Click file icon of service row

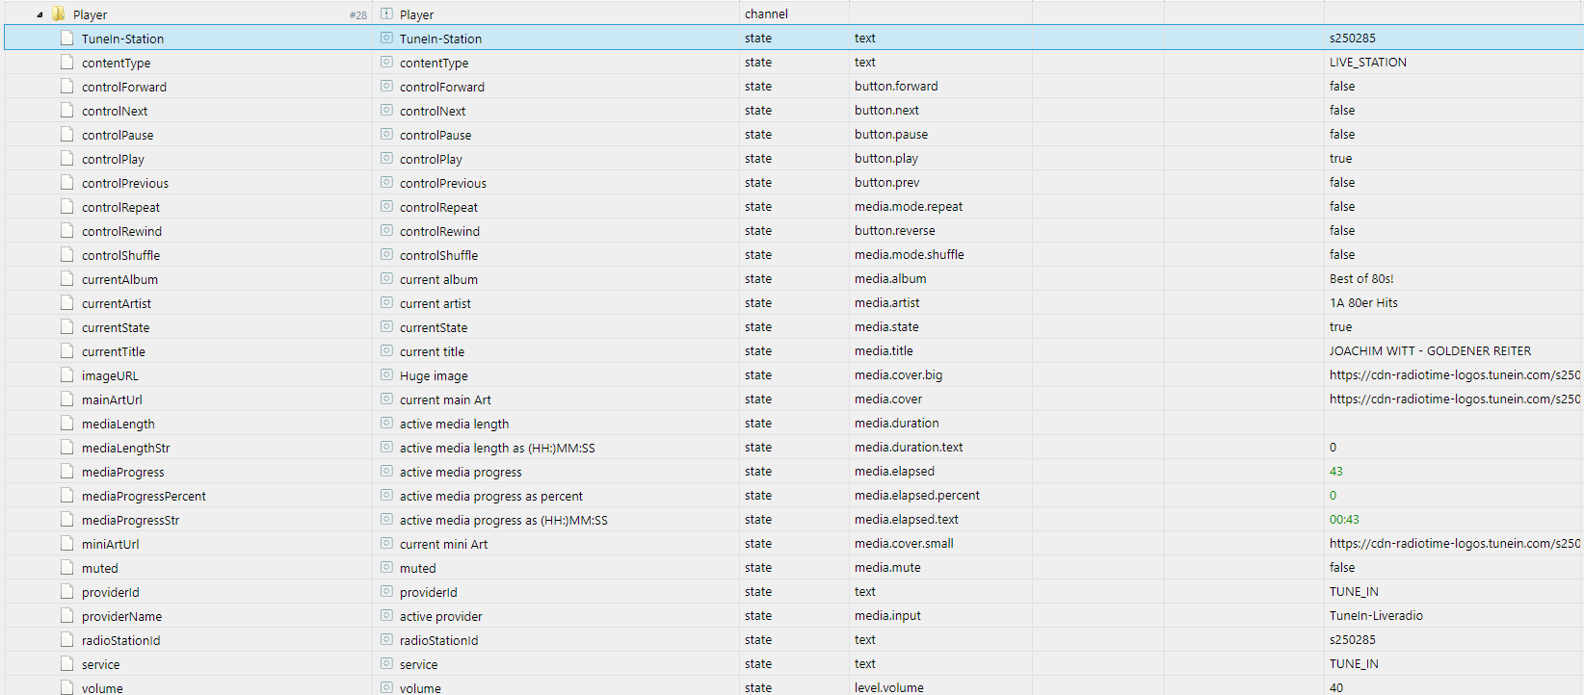[66, 664]
